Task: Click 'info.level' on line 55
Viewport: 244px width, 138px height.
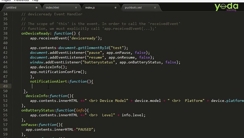Action: point(132,115)
